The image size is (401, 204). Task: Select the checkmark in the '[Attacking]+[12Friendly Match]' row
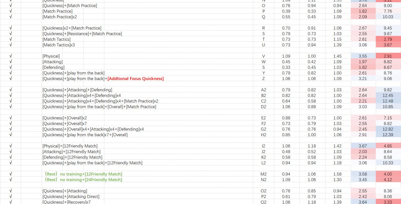coord(11,152)
